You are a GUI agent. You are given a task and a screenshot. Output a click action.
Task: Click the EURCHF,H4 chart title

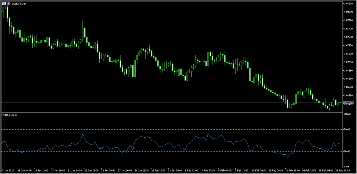click(19, 4)
